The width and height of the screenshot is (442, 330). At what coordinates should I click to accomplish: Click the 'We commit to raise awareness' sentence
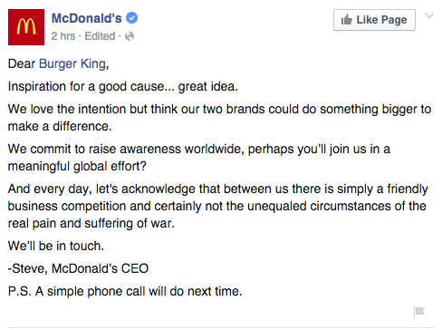pyautogui.click(x=199, y=150)
